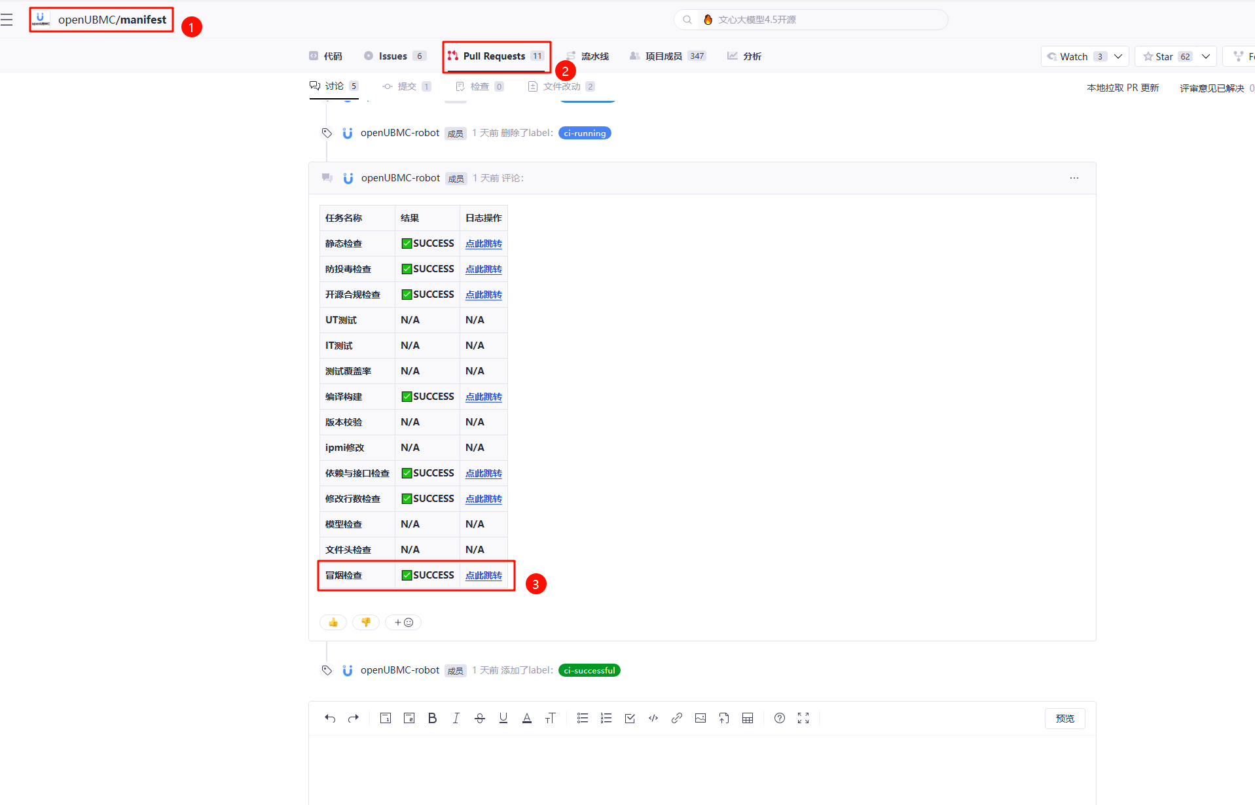Switch to the Pull Requests tab
The height and width of the screenshot is (805, 1255).
click(x=496, y=56)
